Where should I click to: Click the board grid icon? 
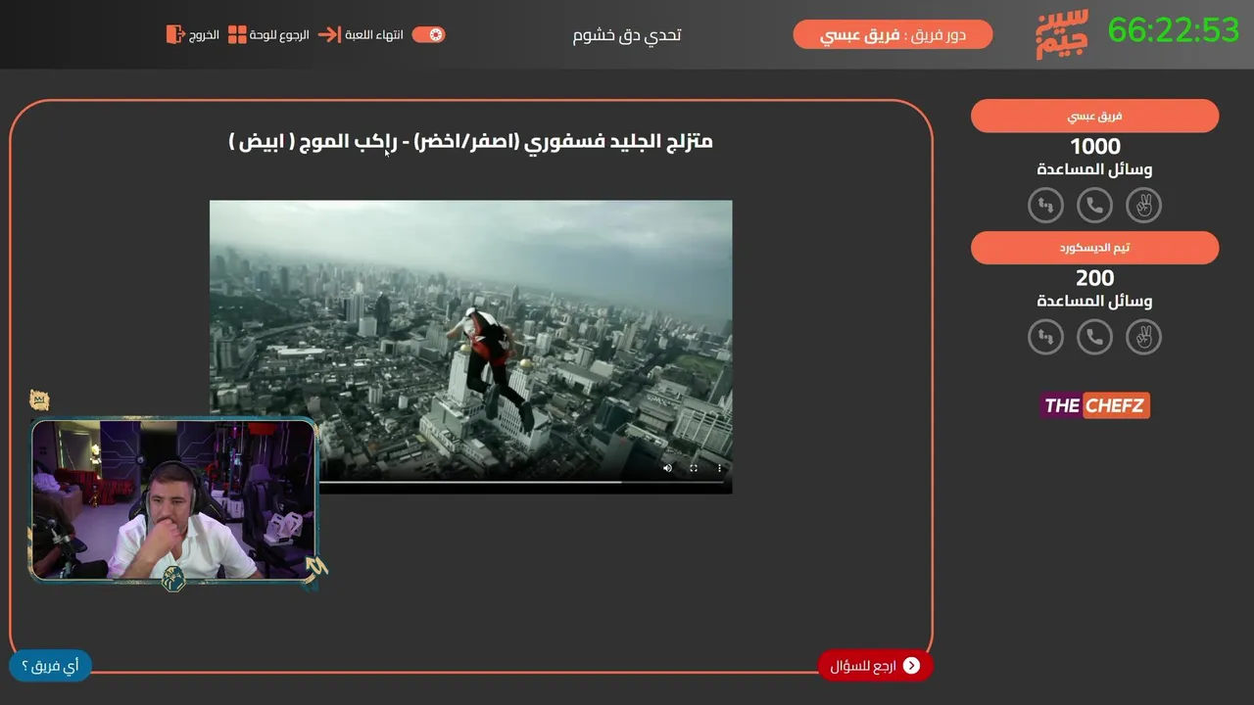click(237, 35)
